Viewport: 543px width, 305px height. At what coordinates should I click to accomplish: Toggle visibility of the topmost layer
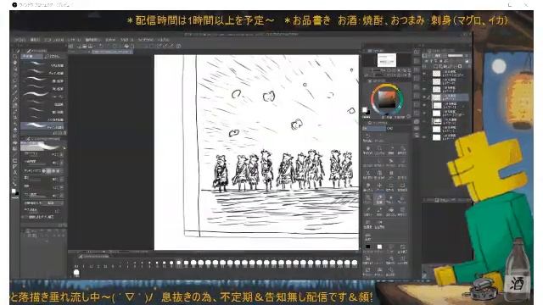click(424, 74)
